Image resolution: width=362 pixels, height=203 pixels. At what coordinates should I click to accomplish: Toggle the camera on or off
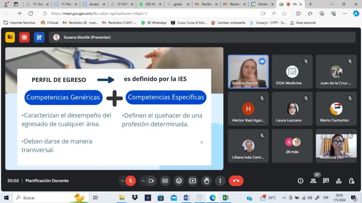tap(151, 181)
